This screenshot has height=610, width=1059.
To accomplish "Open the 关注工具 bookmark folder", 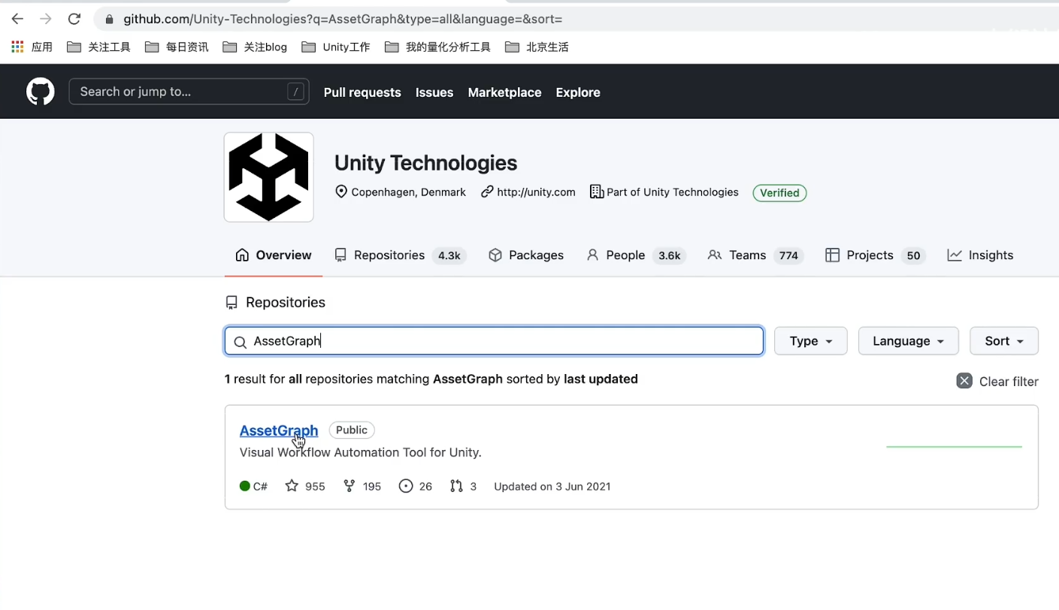I will [98, 47].
